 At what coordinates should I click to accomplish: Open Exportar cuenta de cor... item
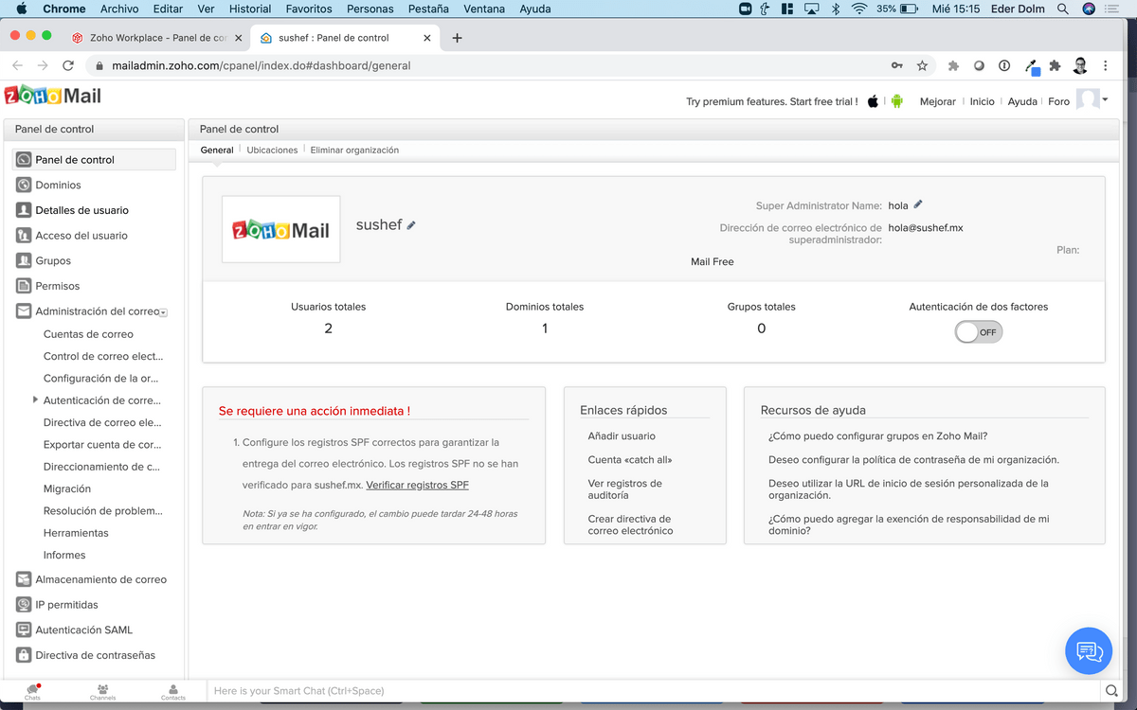coord(102,444)
